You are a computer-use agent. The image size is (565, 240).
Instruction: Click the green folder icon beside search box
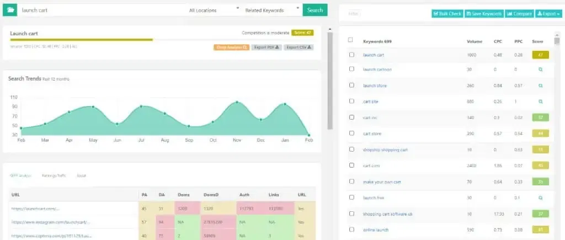(x=10, y=10)
